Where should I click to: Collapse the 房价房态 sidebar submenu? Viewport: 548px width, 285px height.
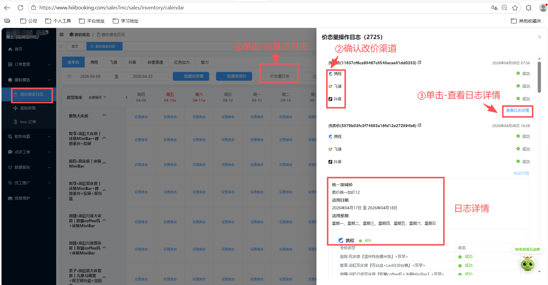pos(49,80)
